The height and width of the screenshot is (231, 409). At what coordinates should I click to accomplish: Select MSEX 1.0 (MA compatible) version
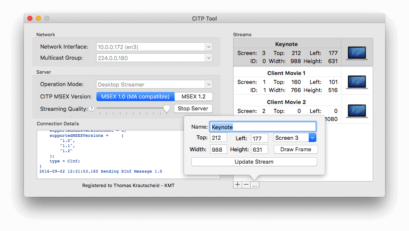pyautogui.click(x=135, y=97)
